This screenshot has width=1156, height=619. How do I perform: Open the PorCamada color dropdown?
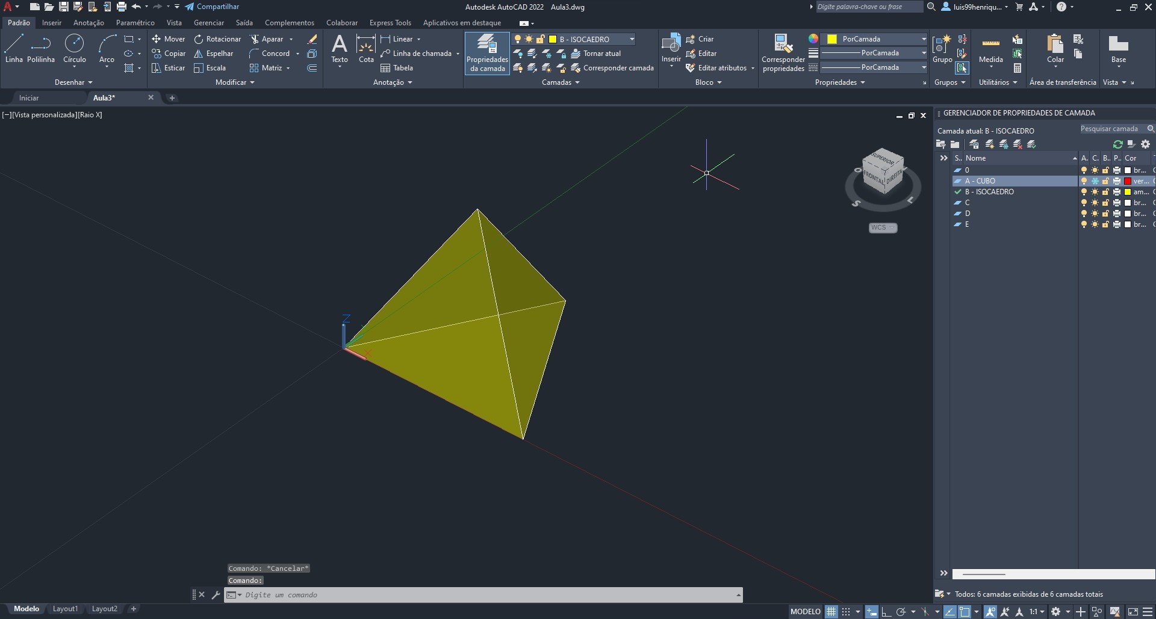tap(924, 39)
